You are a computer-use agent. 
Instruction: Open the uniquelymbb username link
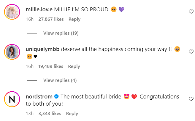pos(43,49)
